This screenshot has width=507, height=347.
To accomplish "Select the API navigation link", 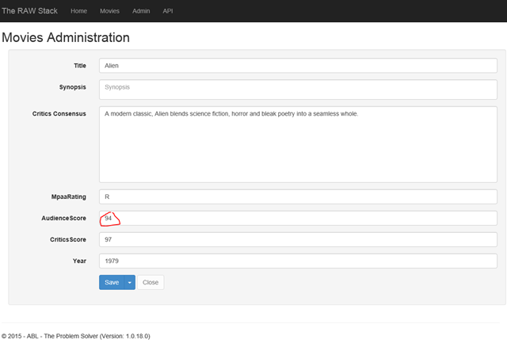I will point(168,11).
